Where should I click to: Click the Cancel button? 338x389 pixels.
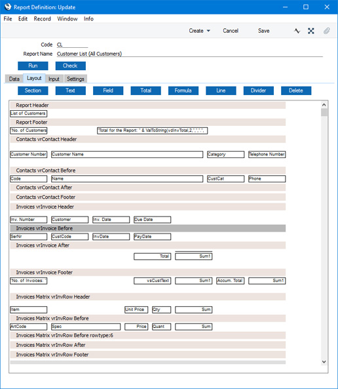pyautogui.click(x=231, y=31)
